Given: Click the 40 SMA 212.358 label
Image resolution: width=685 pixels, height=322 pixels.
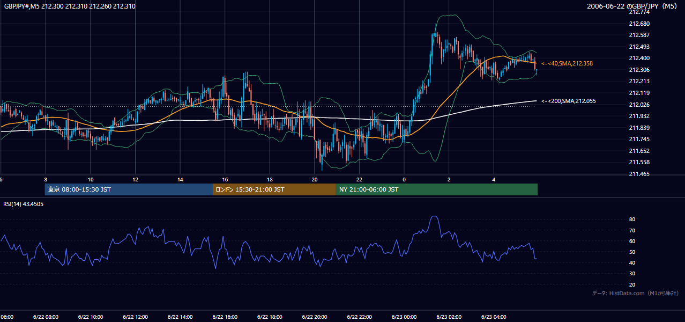Looking at the screenshot, I should (567, 63).
